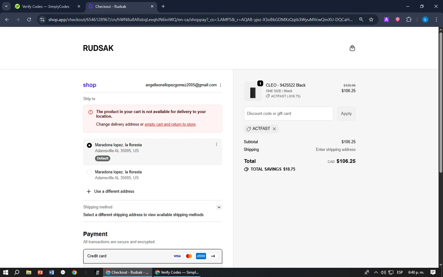Open the browser profile avatar
The image size is (443, 277).
pyautogui.click(x=425, y=19)
